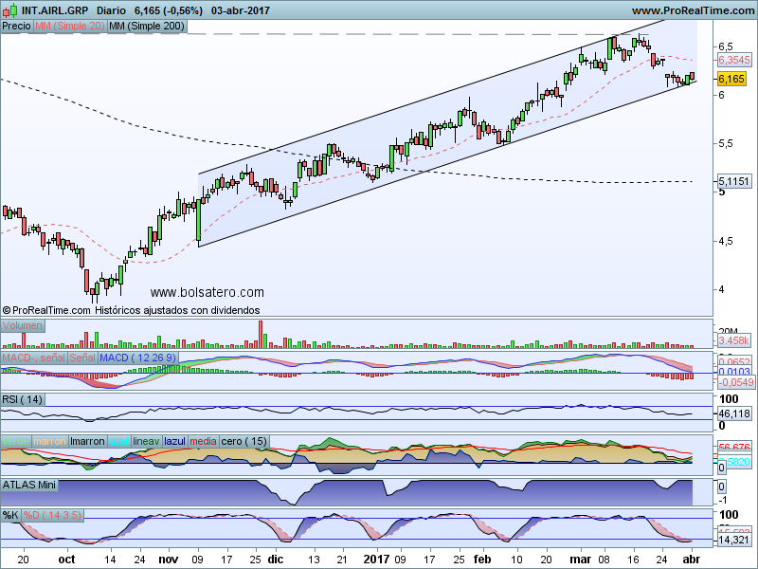This screenshot has height=569, width=758.
Task: Select the 'marron' series label
Action: pyautogui.click(x=50, y=442)
